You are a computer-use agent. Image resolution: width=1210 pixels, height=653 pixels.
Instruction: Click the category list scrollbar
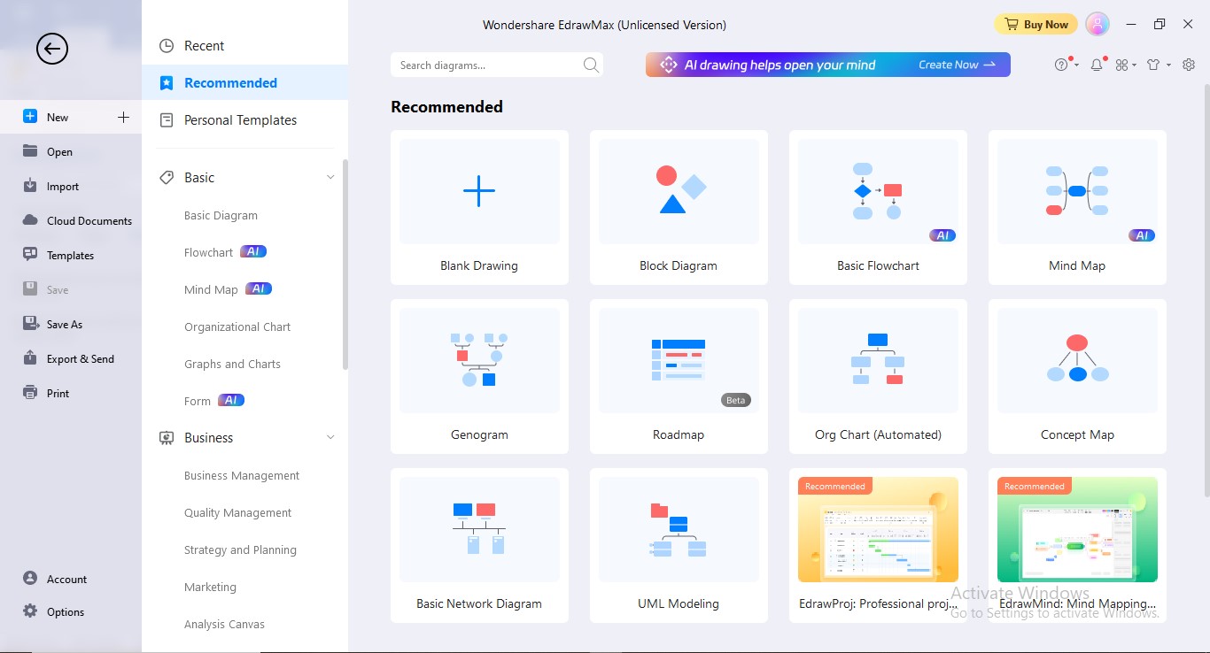pyautogui.click(x=345, y=264)
